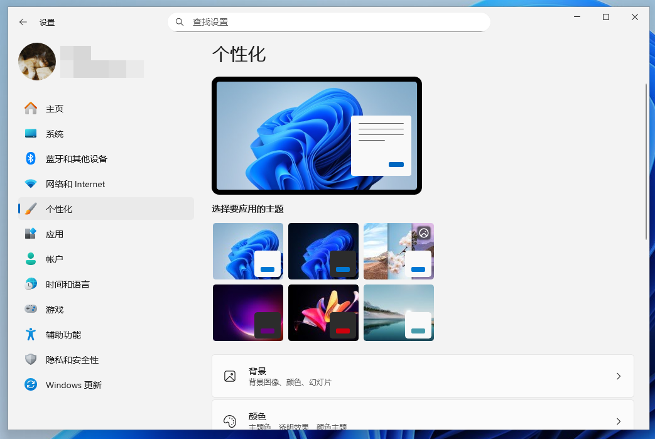Click the System monitor icon
Image resolution: width=655 pixels, height=439 pixels.
(31, 134)
